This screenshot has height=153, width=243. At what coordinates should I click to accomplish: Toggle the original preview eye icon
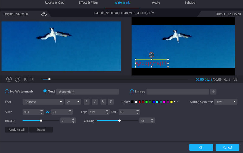(44, 14)
